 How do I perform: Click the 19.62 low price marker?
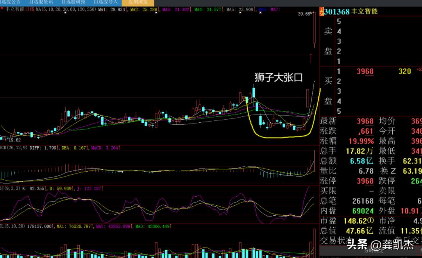pyautogui.click(x=14, y=140)
